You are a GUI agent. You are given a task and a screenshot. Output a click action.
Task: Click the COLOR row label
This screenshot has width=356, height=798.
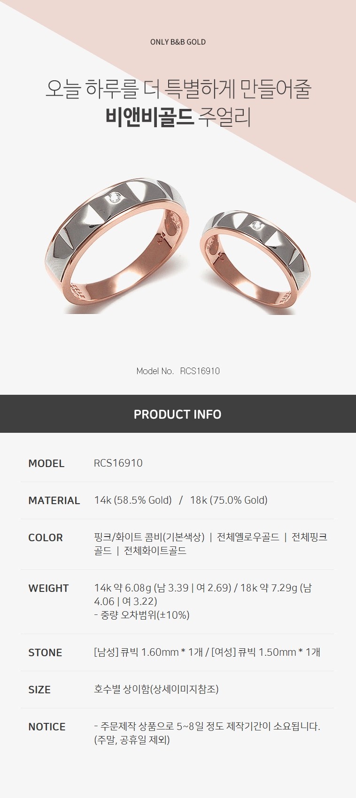click(46, 537)
